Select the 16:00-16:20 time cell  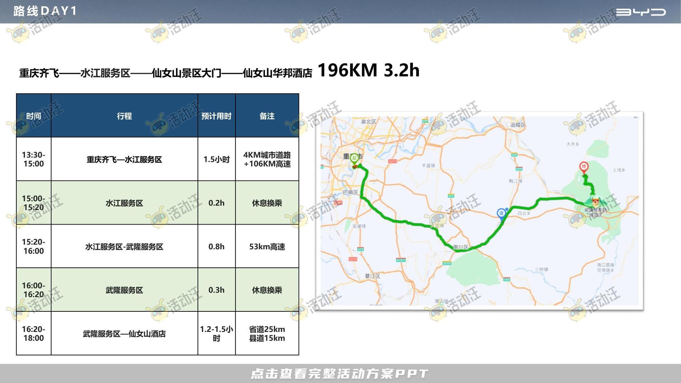pyautogui.click(x=34, y=290)
